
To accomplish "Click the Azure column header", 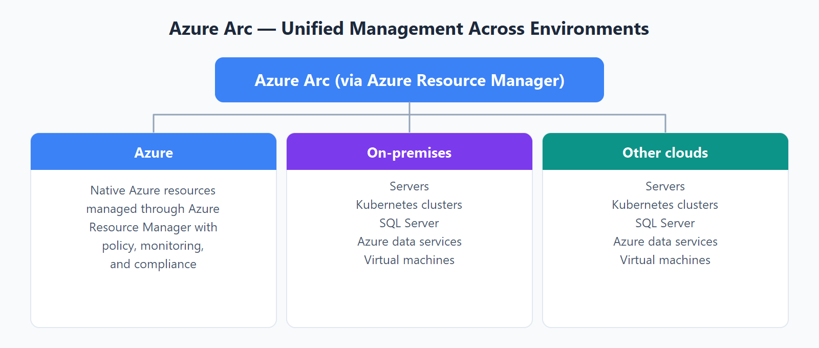I will coord(154,152).
